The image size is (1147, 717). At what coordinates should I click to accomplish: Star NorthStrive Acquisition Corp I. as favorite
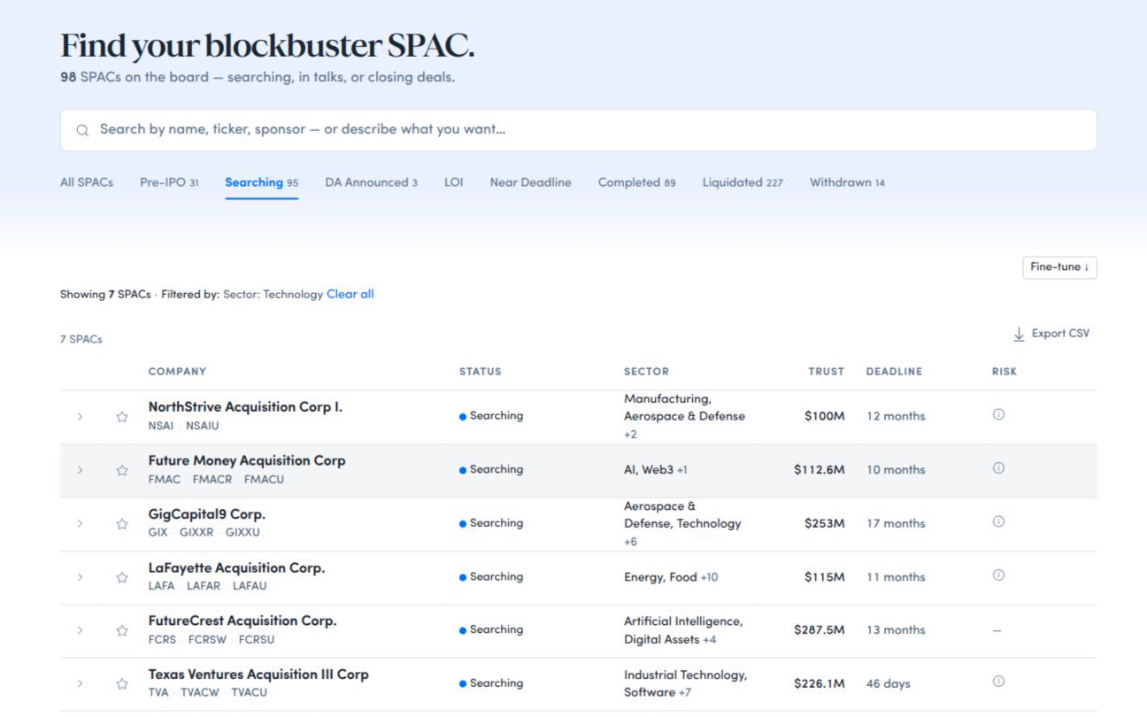122,417
